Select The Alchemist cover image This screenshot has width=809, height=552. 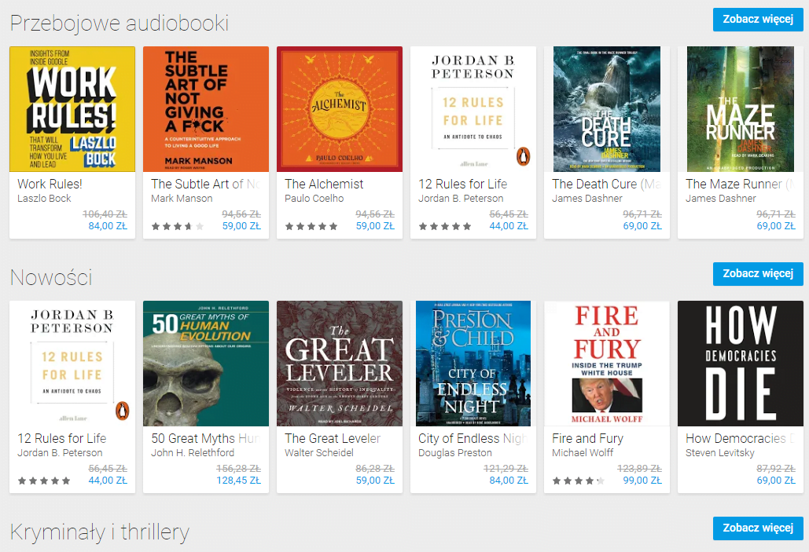coord(340,109)
